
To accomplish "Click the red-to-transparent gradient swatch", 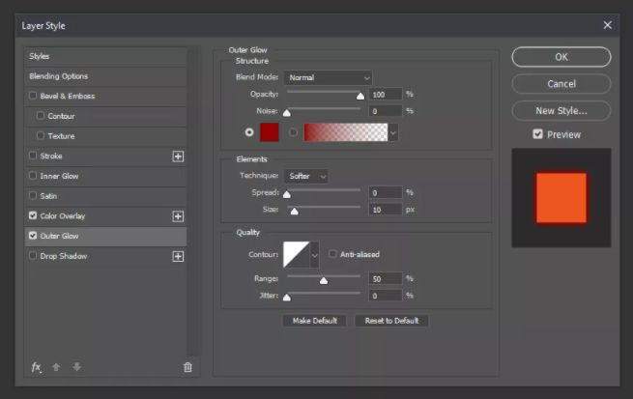I will click(346, 132).
